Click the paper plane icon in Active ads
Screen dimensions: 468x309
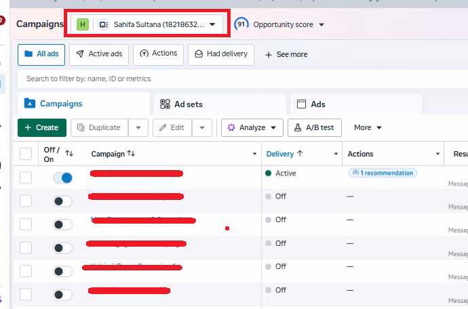[79, 54]
